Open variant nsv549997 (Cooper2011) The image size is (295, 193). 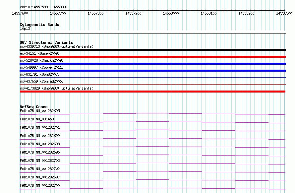coord(42,67)
